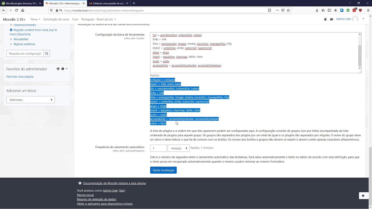Switch to Editando uma questão tab

[x=109, y=3]
